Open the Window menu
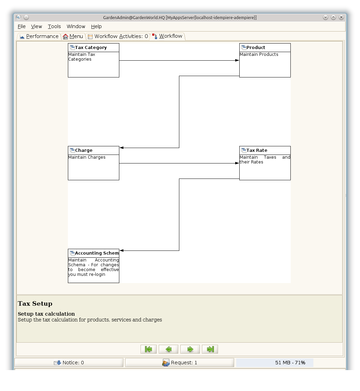This screenshot has width=360, height=391. click(76, 26)
